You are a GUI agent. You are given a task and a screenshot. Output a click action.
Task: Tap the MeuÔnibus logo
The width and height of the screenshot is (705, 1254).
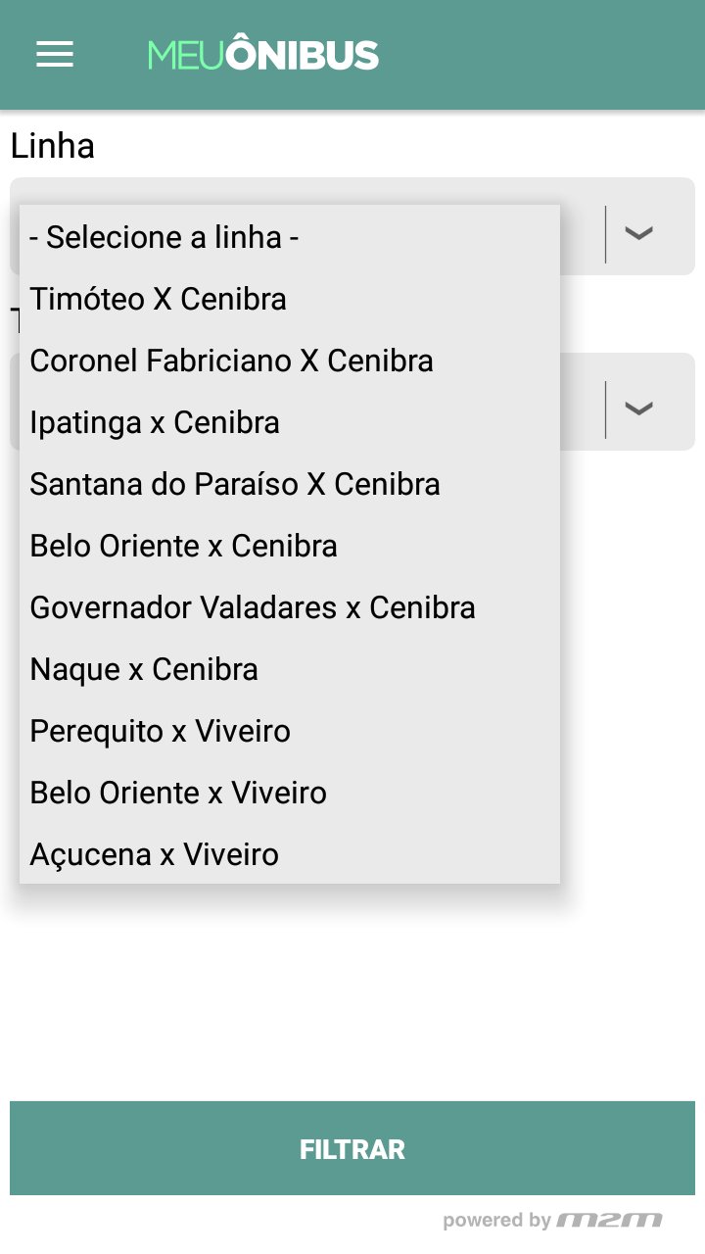coord(262,55)
